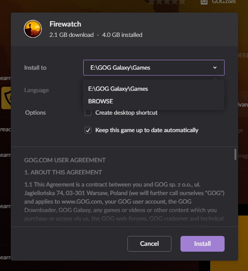Cancel the Firewatch installation dialog
Image resolution: width=248 pixels, height=271 pixels.
tap(149, 244)
